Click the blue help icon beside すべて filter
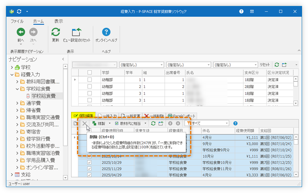308x193 pixels. click(x=235, y=124)
